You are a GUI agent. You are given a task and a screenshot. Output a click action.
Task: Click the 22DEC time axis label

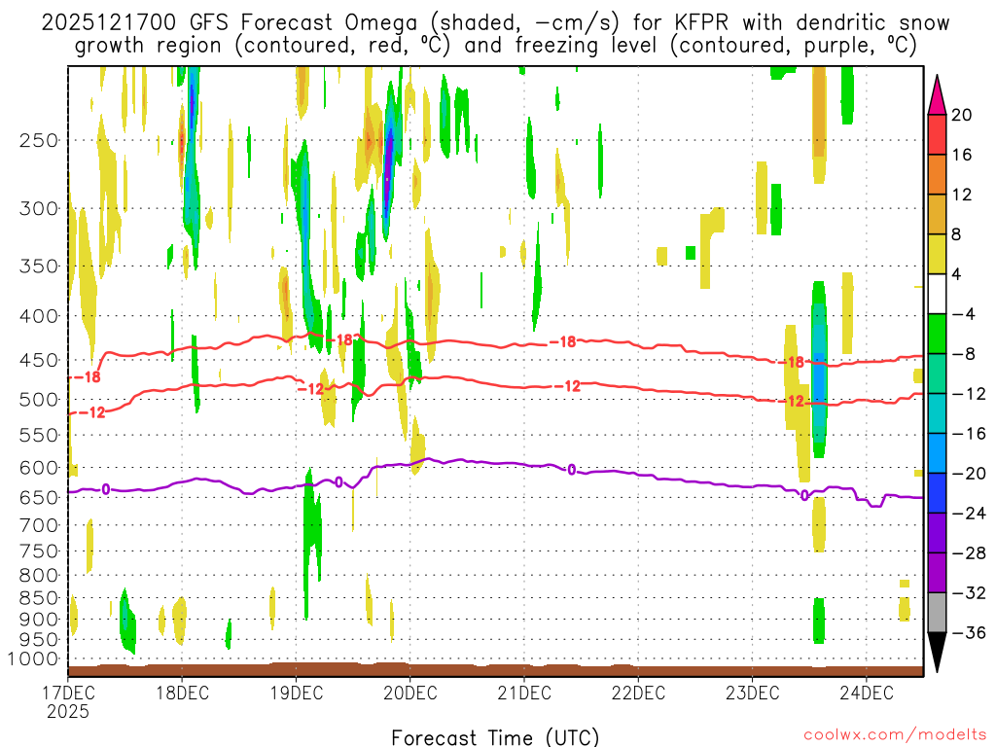click(x=638, y=693)
